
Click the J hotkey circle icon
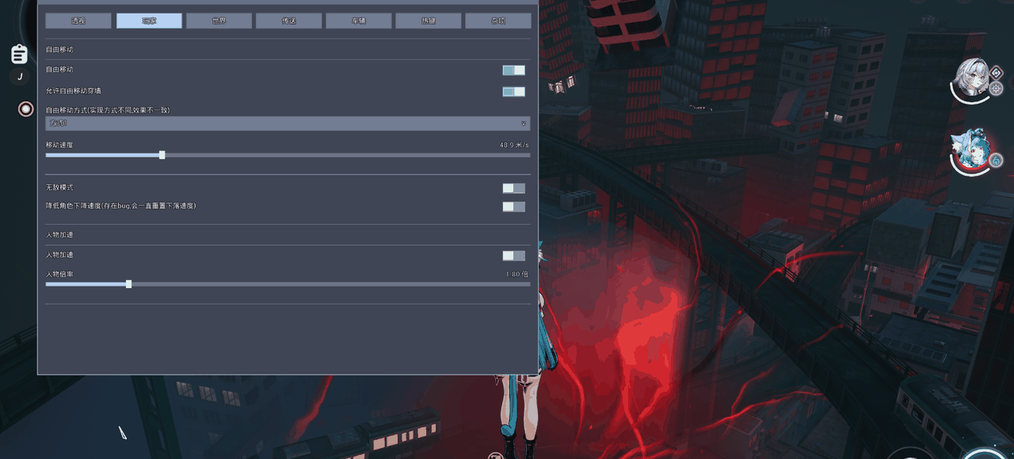pyautogui.click(x=20, y=77)
